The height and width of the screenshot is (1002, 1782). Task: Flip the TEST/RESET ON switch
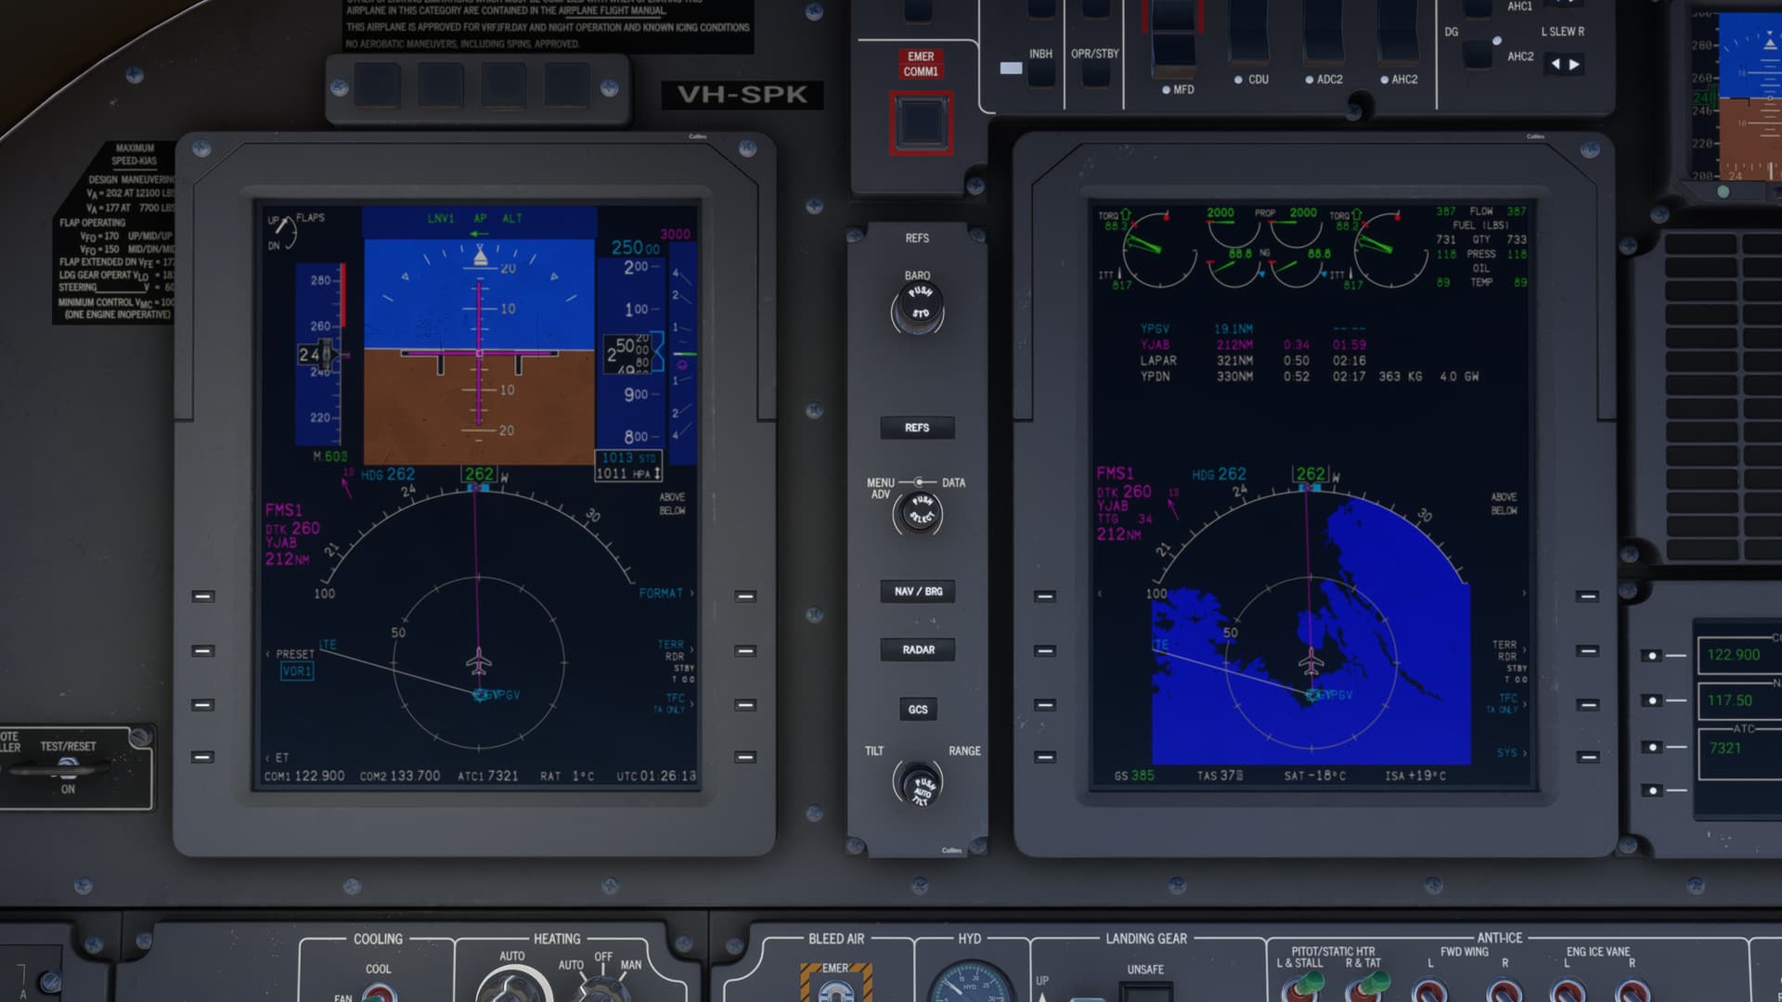point(68,767)
